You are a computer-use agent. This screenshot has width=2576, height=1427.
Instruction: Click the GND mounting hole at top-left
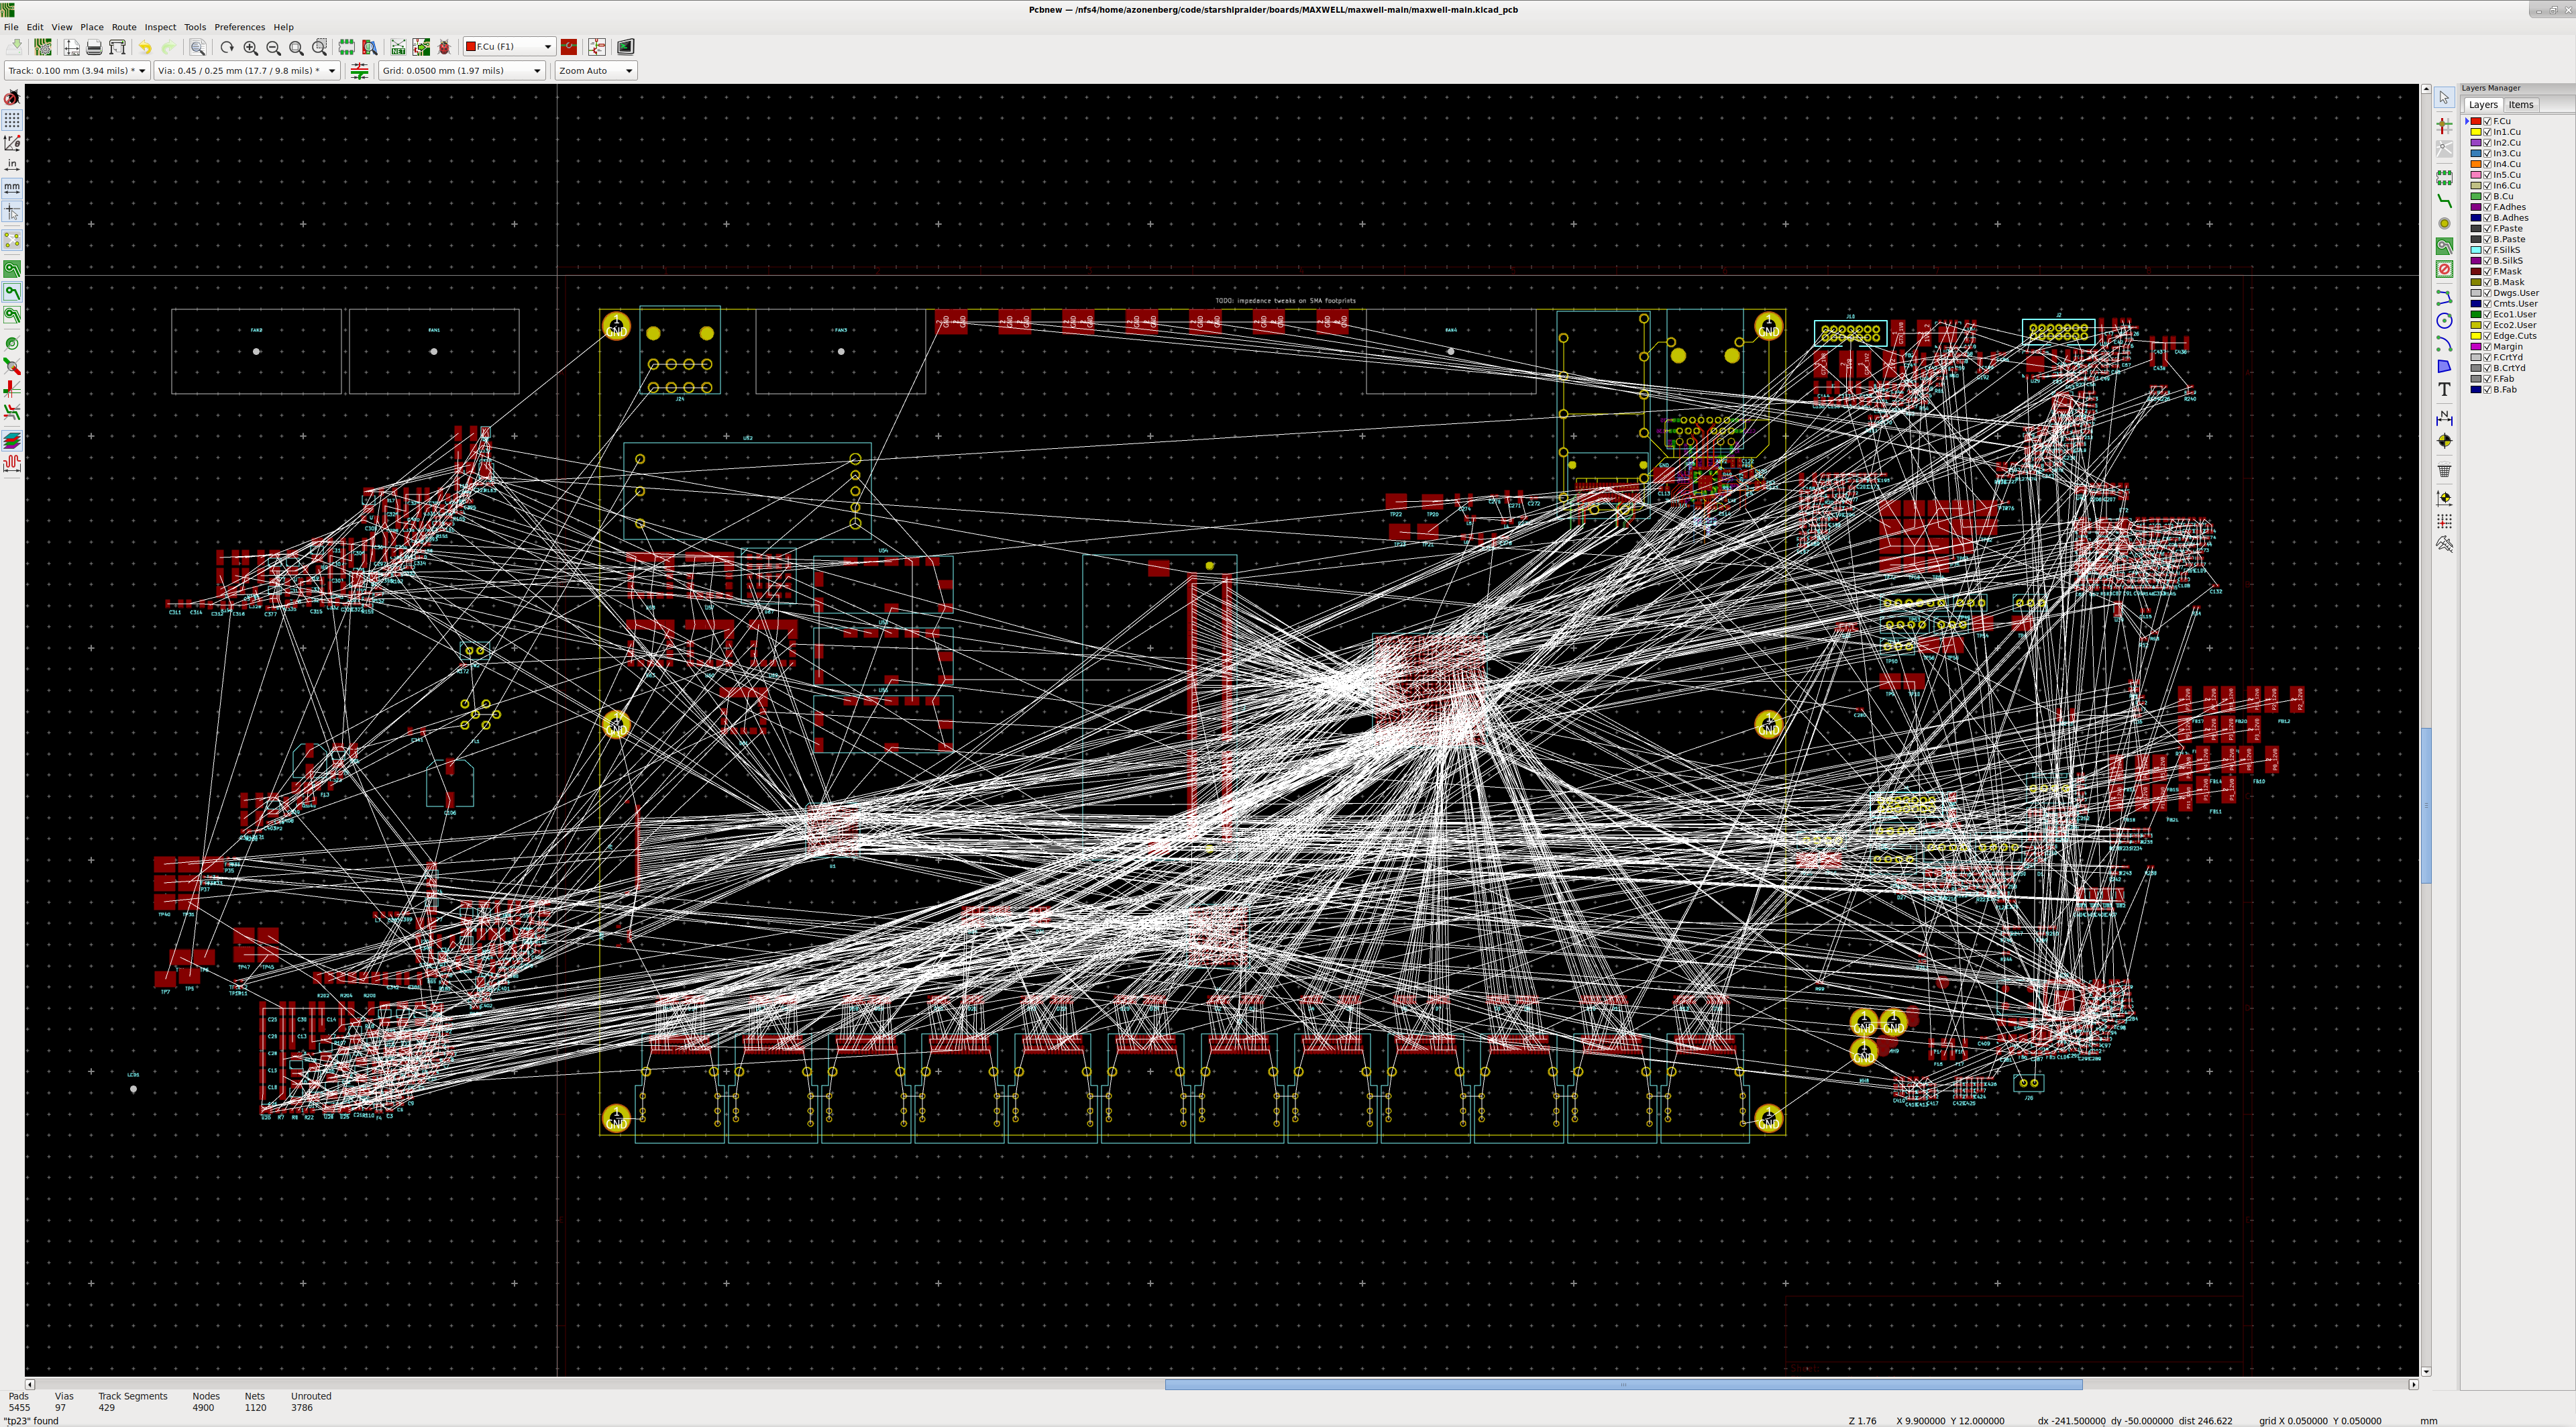[x=616, y=326]
